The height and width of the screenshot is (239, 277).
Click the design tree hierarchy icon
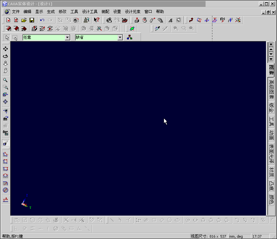(130, 37)
